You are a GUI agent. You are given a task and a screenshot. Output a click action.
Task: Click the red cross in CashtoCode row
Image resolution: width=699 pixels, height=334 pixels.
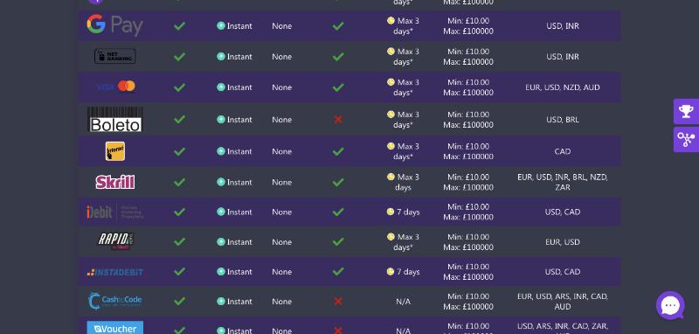click(338, 302)
